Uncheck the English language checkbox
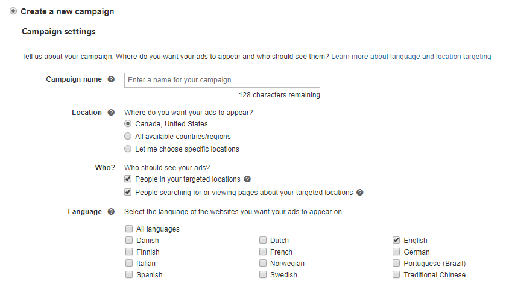 pyautogui.click(x=396, y=240)
